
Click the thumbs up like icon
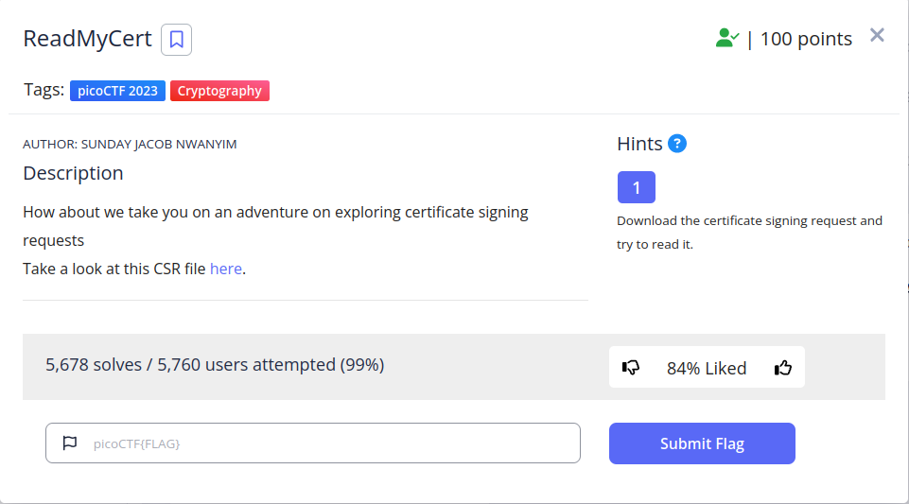coord(782,368)
